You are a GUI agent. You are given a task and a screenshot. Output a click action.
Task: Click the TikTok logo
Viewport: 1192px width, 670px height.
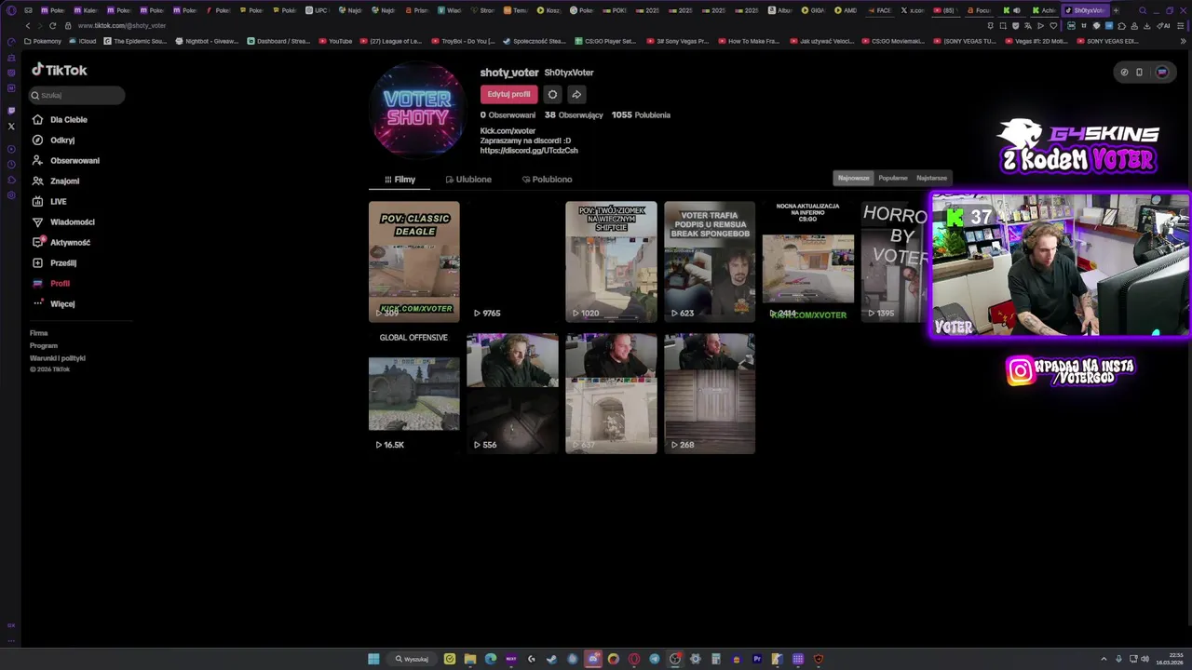(x=60, y=70)
